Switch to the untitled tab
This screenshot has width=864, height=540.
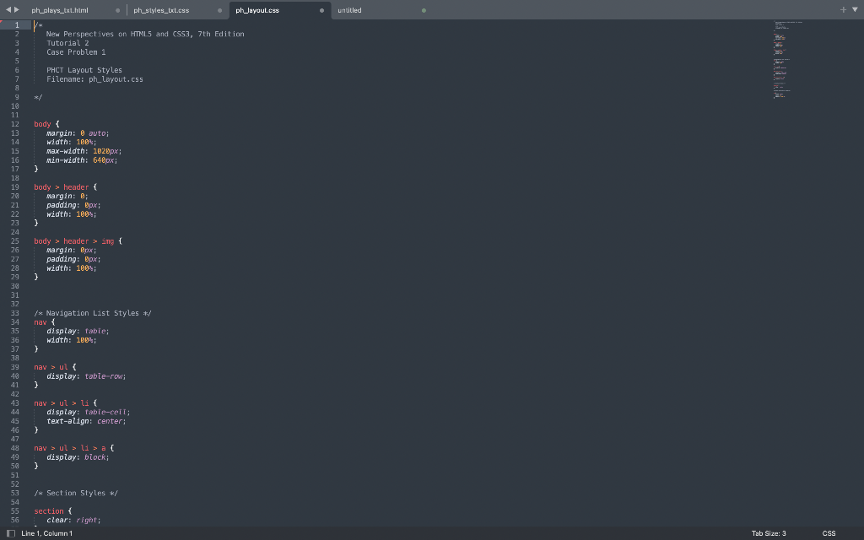(x=349, y=10)
